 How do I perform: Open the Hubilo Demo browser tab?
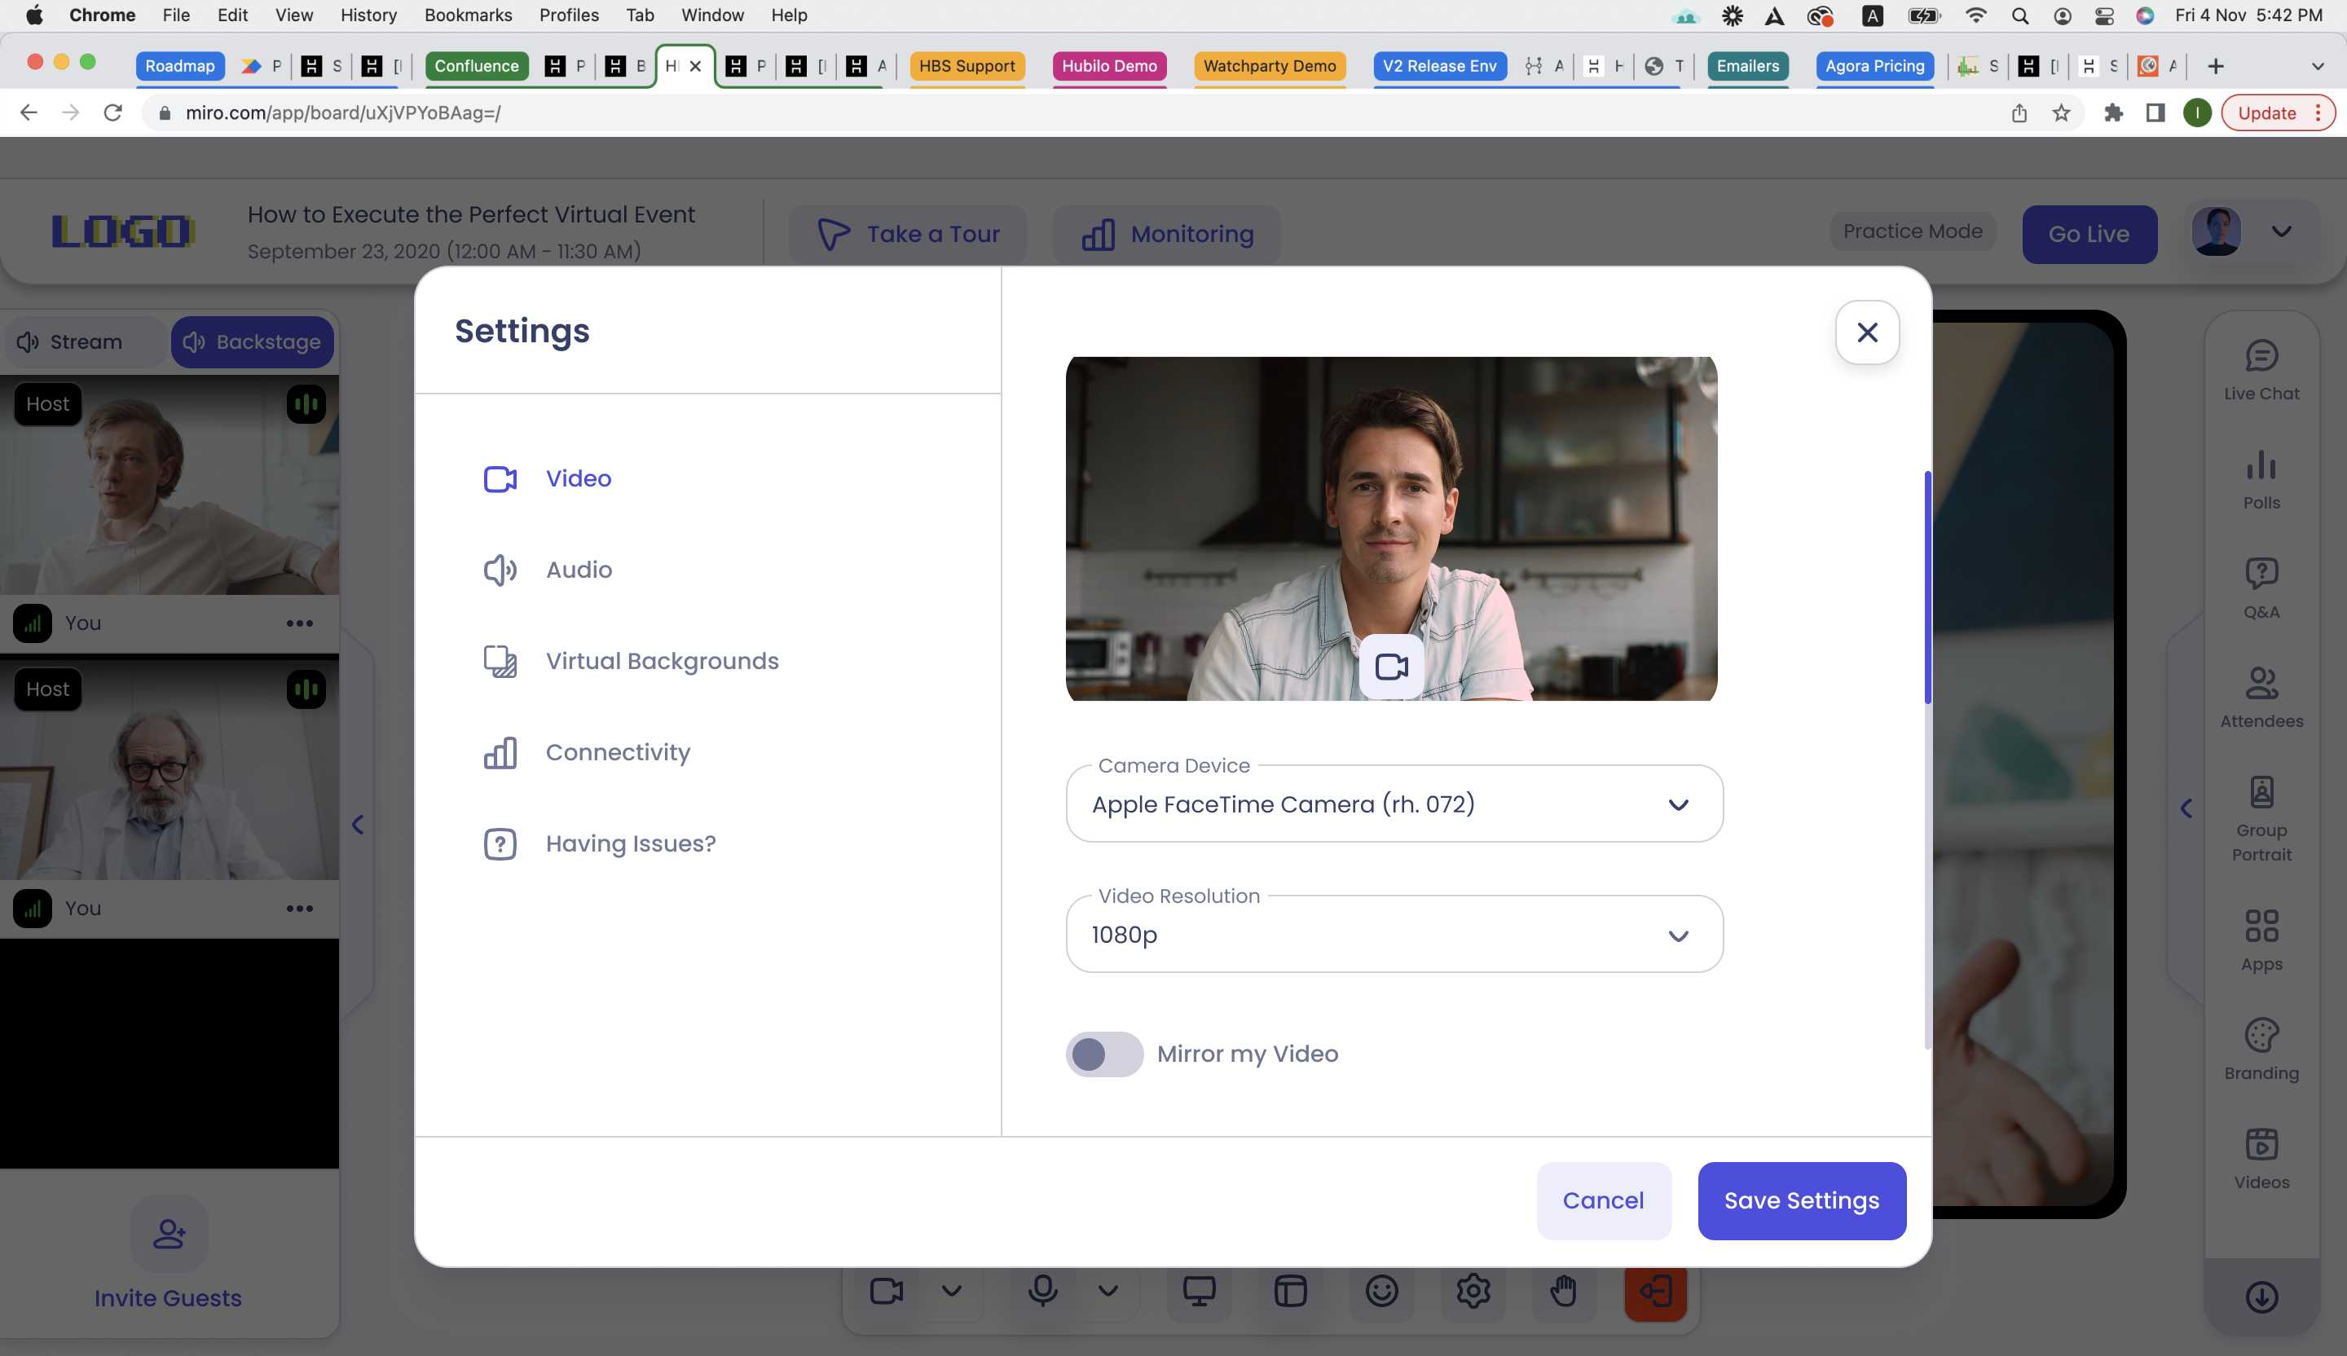(1109, 66)
